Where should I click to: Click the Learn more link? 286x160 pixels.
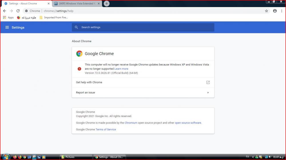[121, 69]
